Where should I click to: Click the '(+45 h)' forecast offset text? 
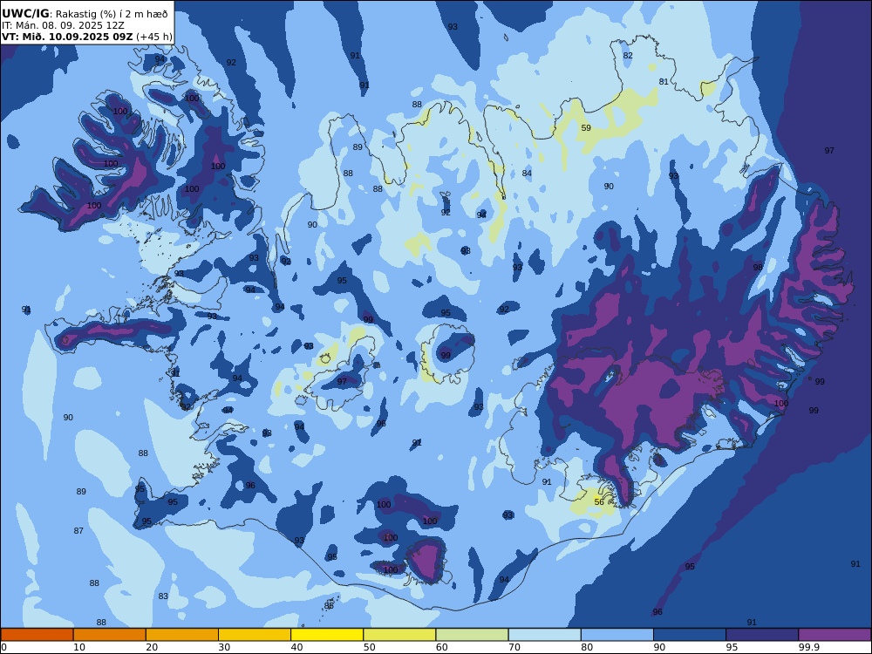point(154,37)
